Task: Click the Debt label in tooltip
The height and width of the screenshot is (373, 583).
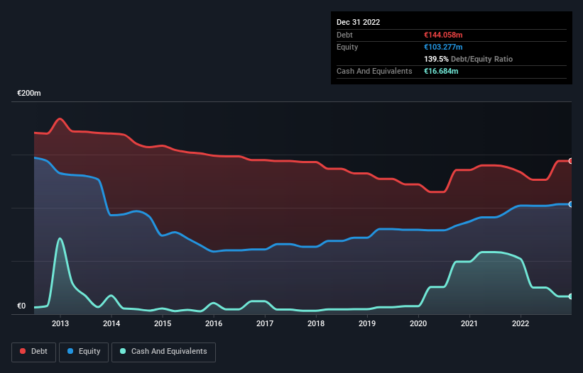Action: tap(344, 35)
